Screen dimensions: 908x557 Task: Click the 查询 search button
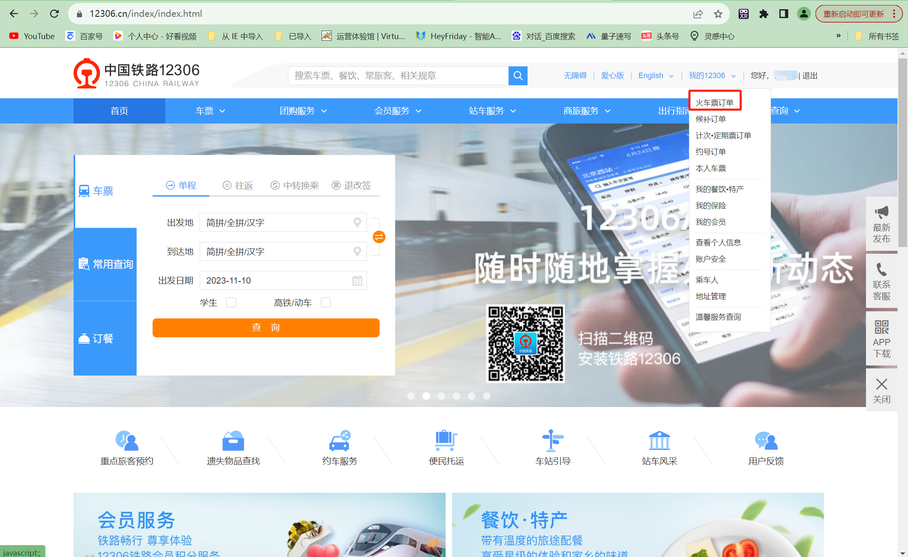[x=267, y=328]
